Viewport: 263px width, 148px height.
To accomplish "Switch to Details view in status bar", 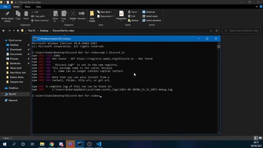I will coord(256,138).
